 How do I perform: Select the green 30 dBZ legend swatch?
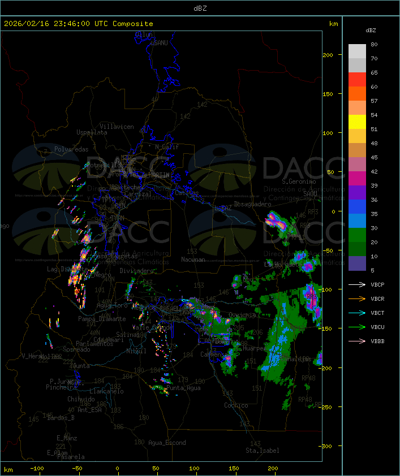(357, 235)
